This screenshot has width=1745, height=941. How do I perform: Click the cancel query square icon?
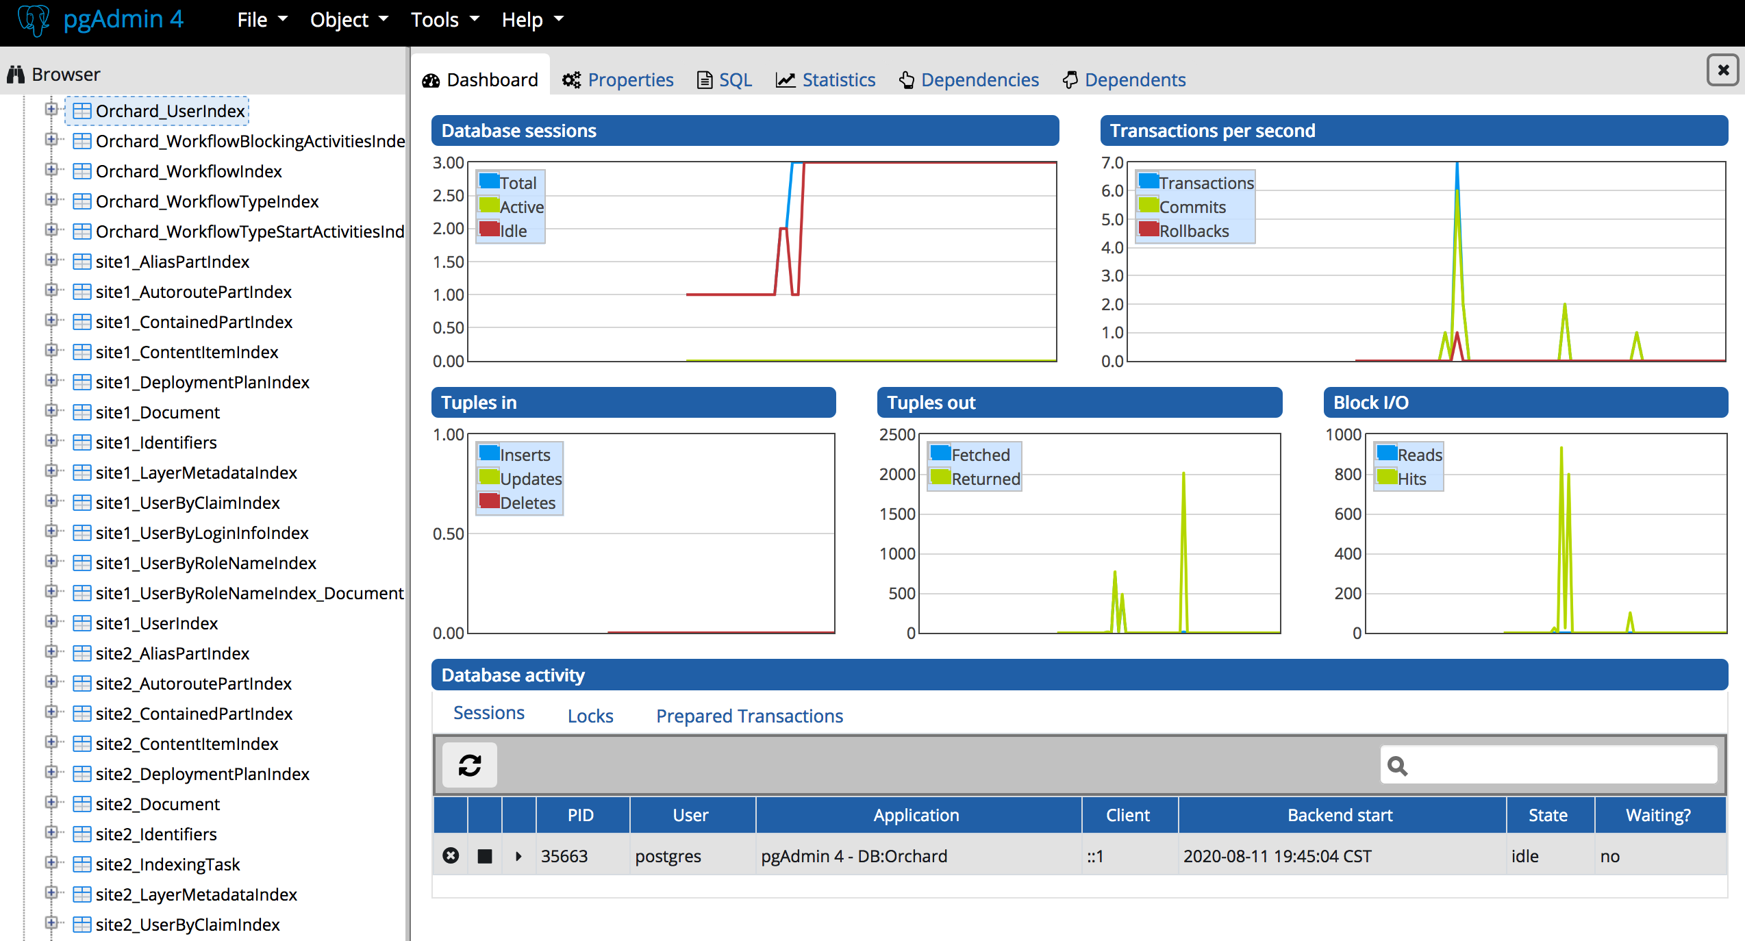pyautogui.click(x=485, y=856)
